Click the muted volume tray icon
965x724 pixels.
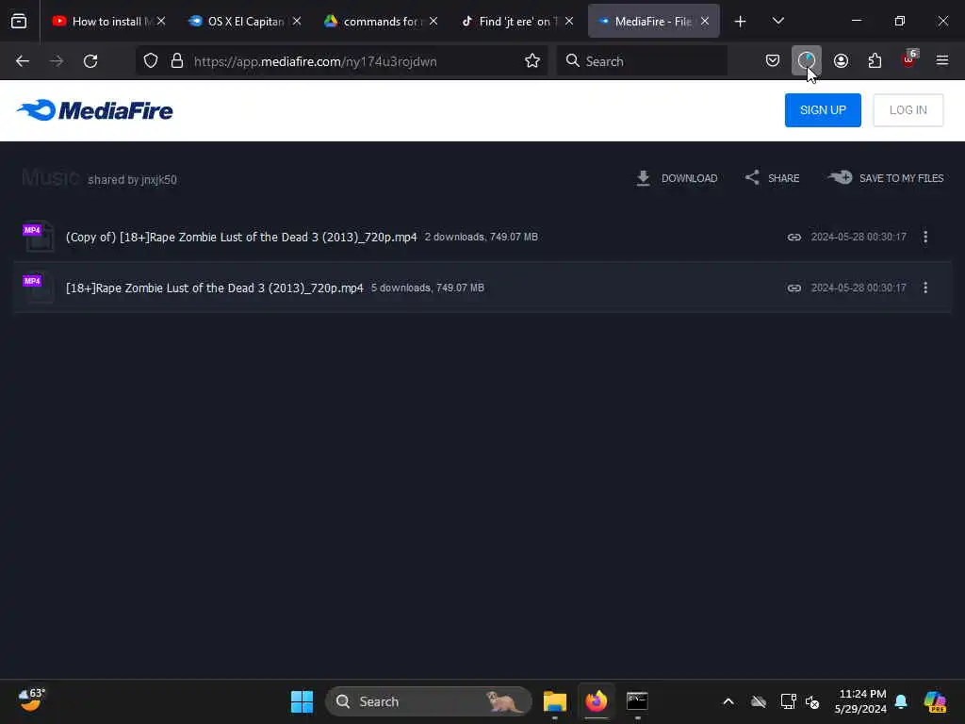pos(812,701)
